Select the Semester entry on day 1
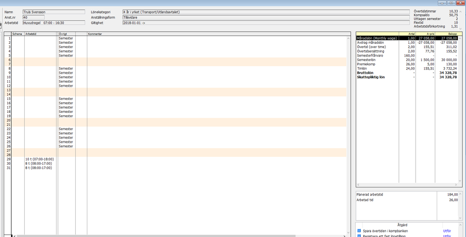466x237 pixels. [66, 38]
